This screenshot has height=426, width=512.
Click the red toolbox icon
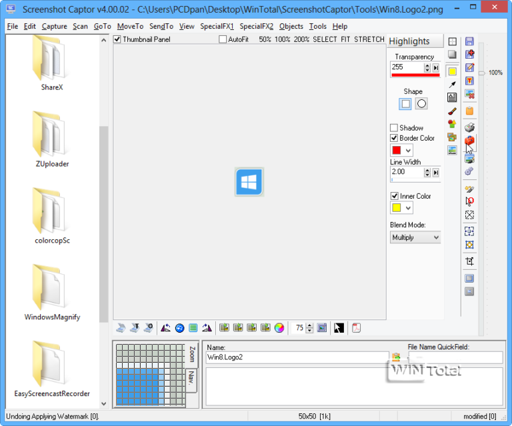469,141
